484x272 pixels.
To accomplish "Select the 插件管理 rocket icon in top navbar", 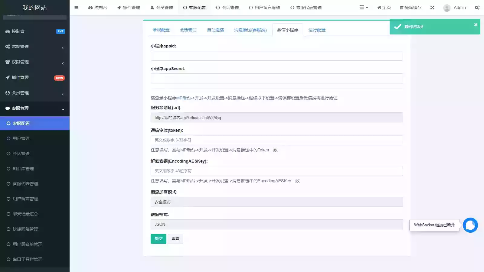I will click(x=119, y=8).
